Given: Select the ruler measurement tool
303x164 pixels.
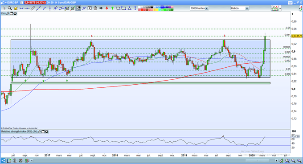Looking at the screenshot, I should [x=33, y=8].
